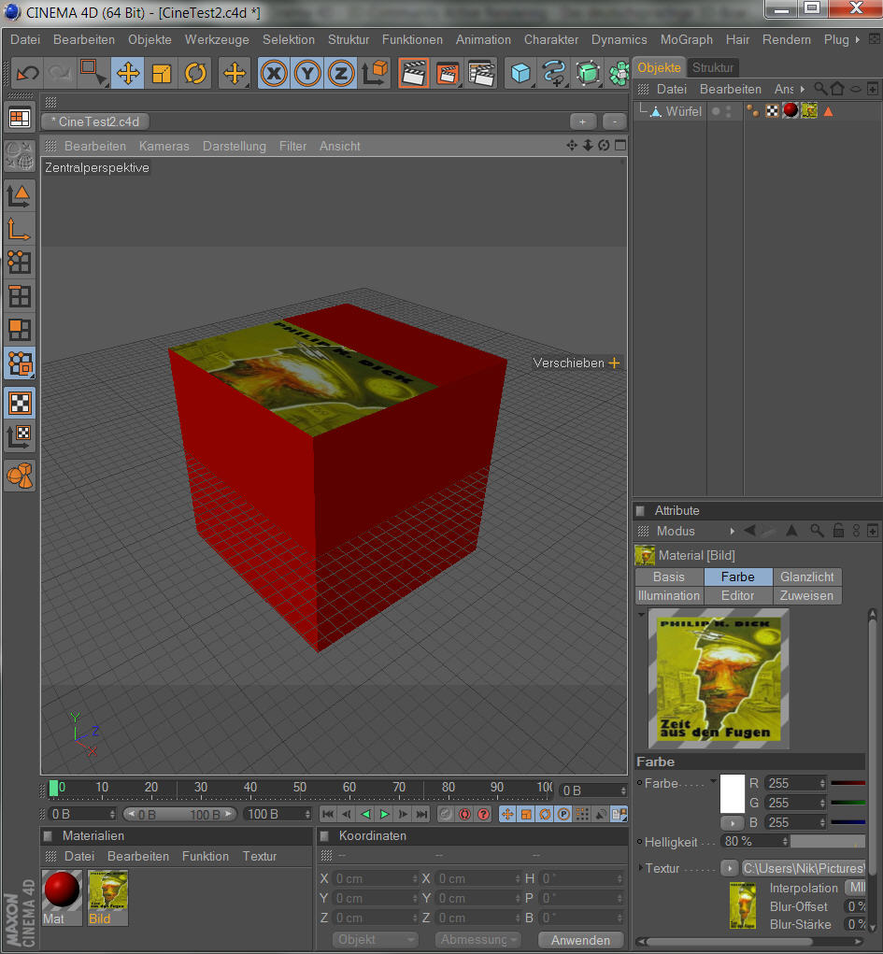Open the HyperNURBS generator icon
The width and height of the screenshot is (883, 954).
coord(588,74)
